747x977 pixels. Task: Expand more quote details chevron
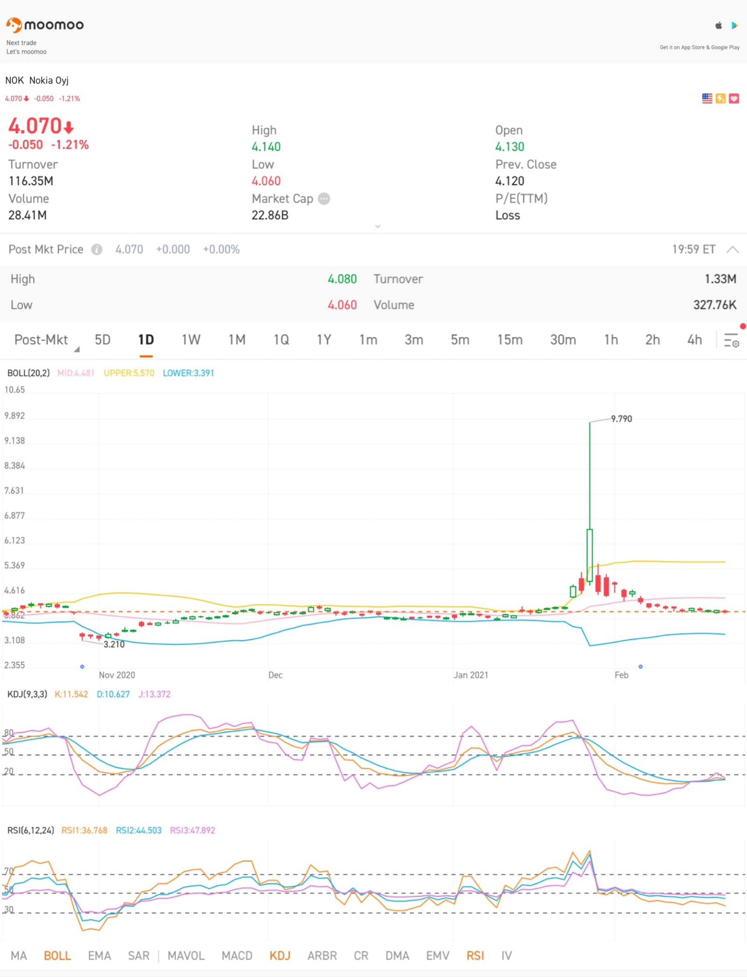378,227
